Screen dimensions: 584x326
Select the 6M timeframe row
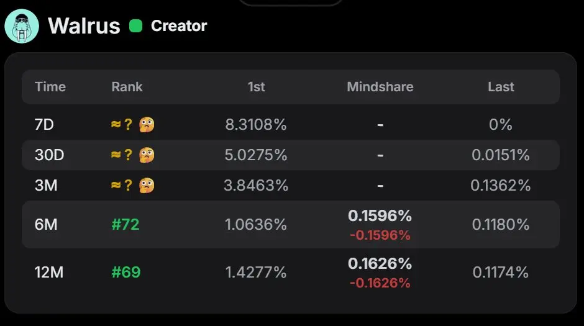coord(291,224)
